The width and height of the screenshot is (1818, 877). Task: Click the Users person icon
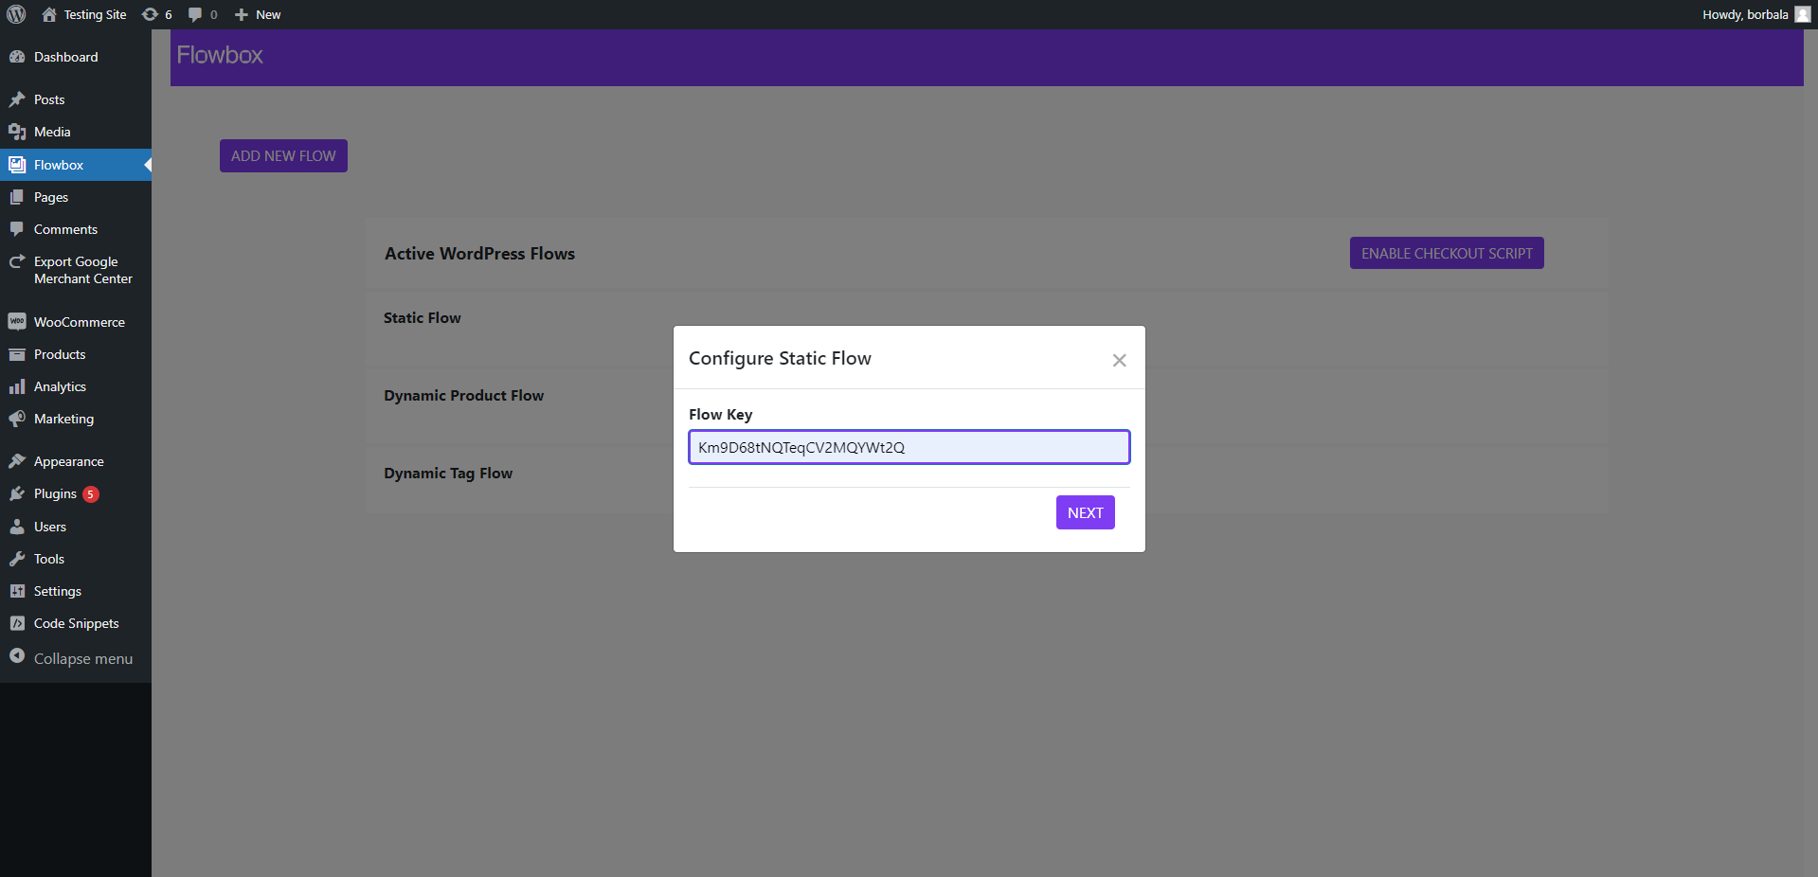coord(17,527)
